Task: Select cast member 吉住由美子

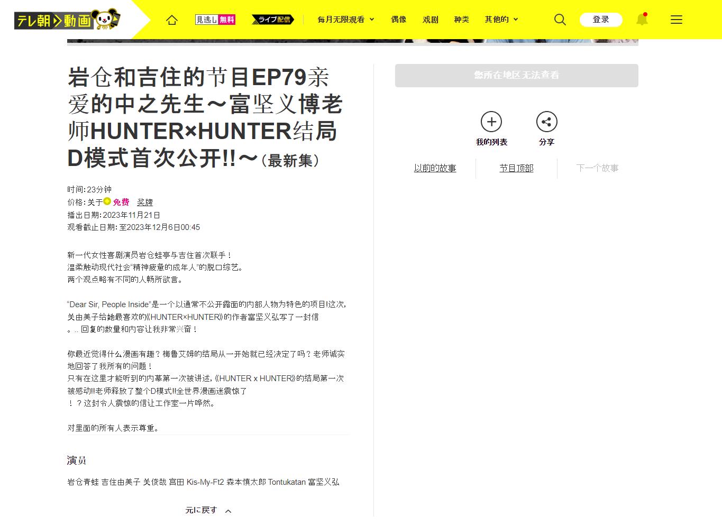Action: [121, 482]
